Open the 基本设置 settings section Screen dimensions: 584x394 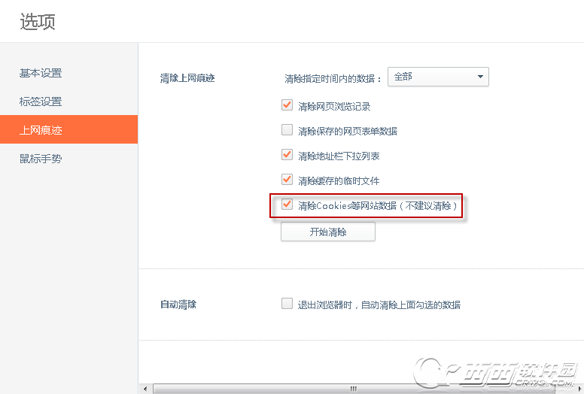(41, 73)
